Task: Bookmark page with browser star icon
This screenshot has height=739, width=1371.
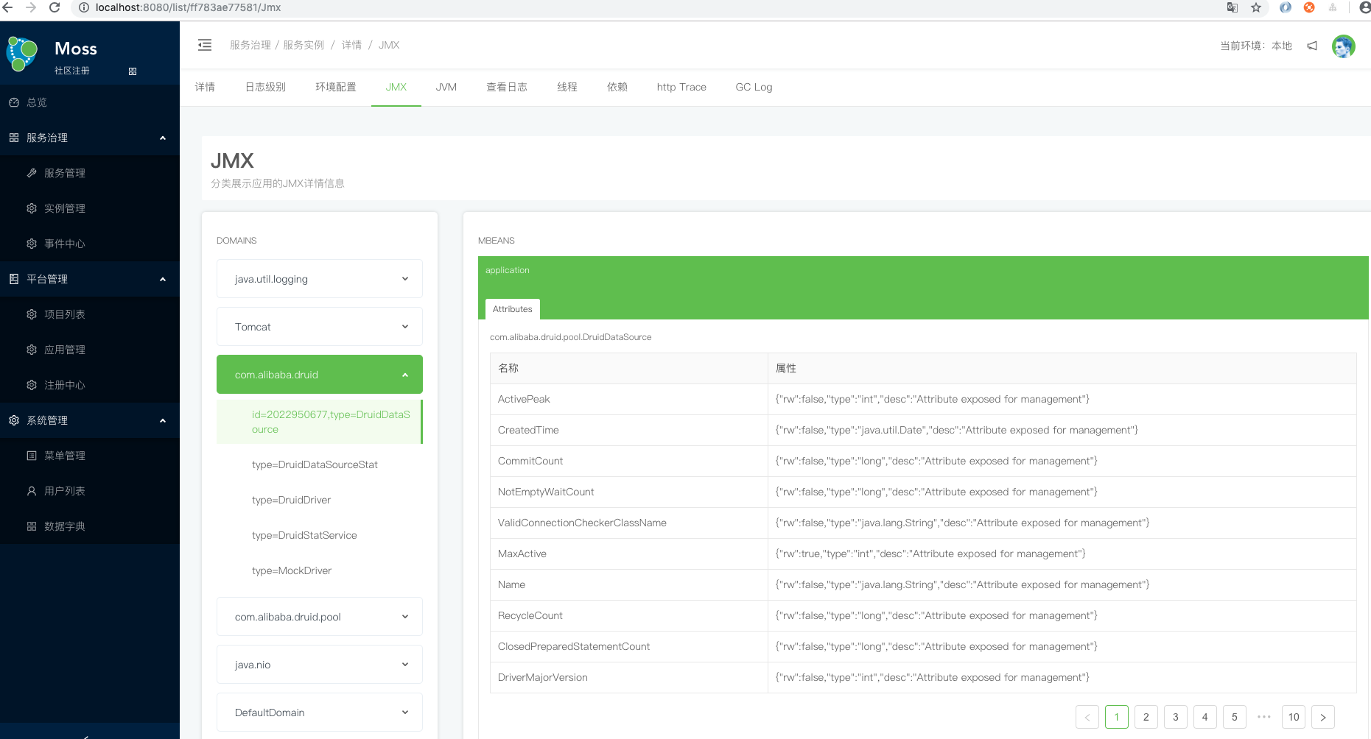Action: (1256, 7)
